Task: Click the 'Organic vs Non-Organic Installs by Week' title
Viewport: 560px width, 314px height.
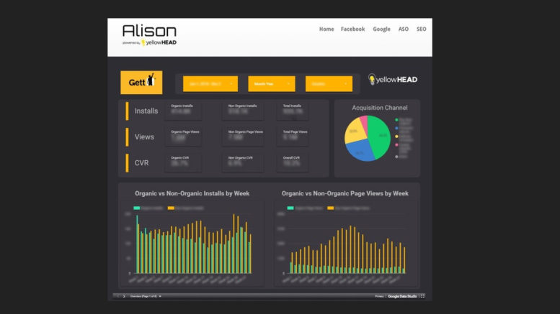Action: (192, 193)
